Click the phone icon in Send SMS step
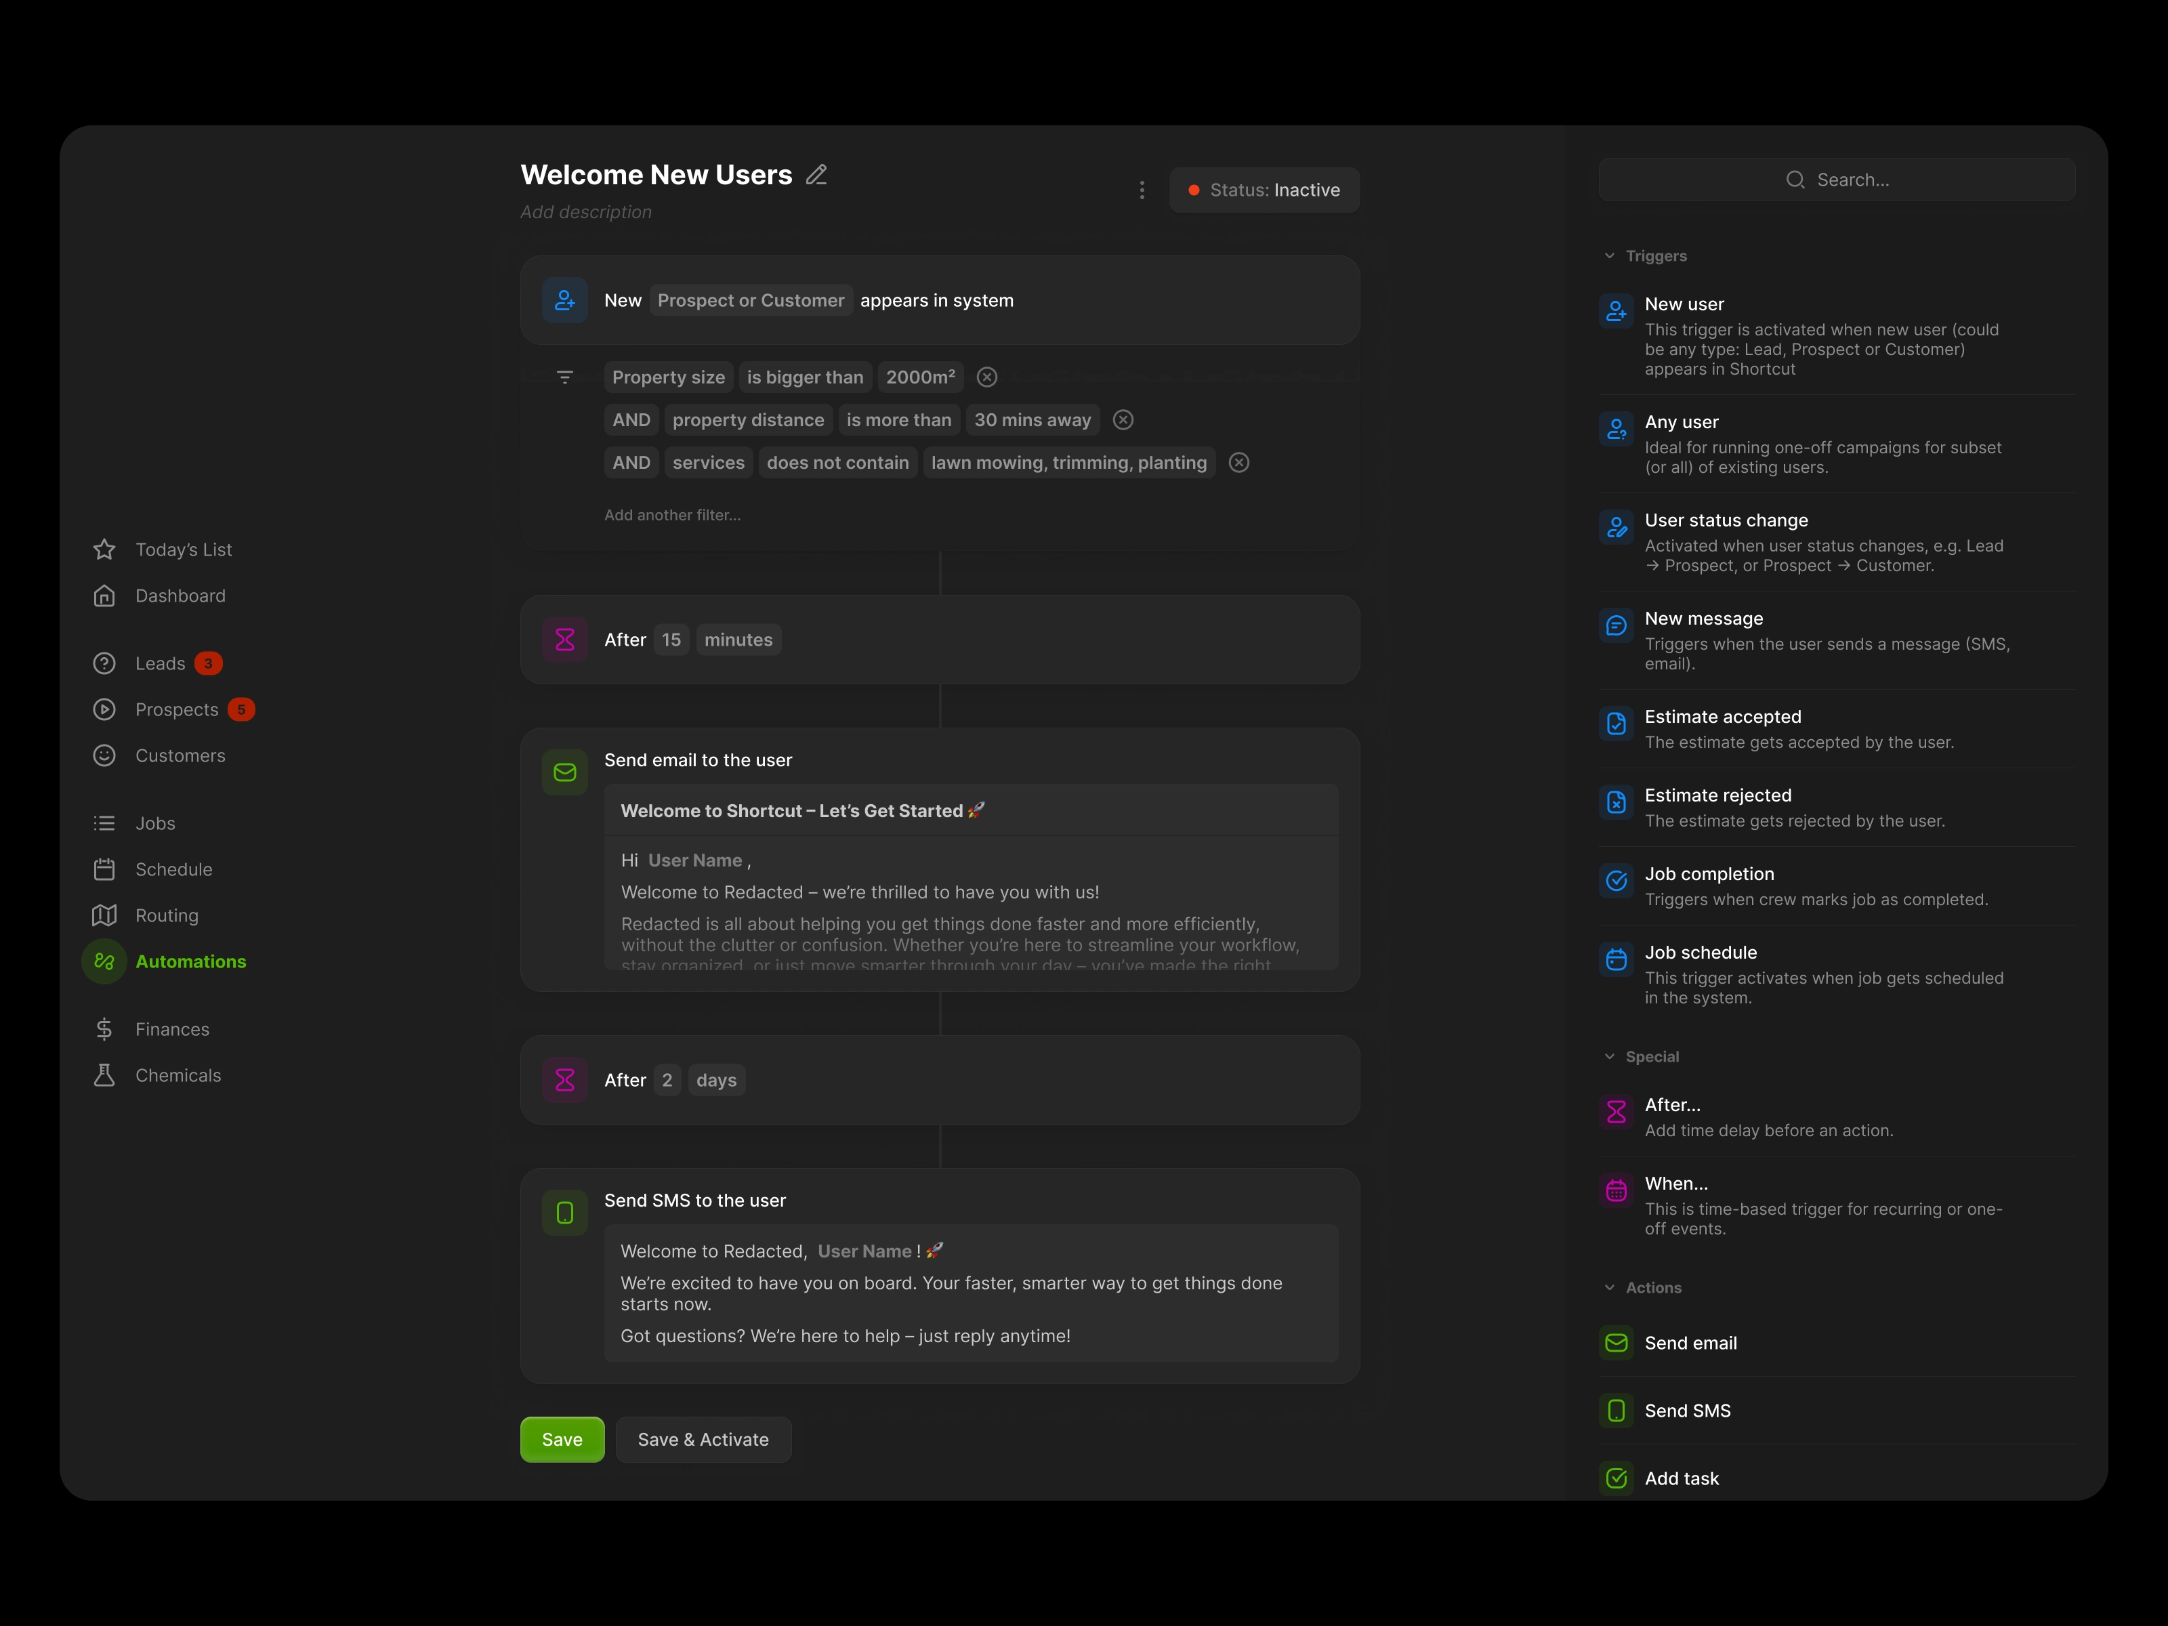Viewport: 2168px width, 1626px height. click(564, 1213)
